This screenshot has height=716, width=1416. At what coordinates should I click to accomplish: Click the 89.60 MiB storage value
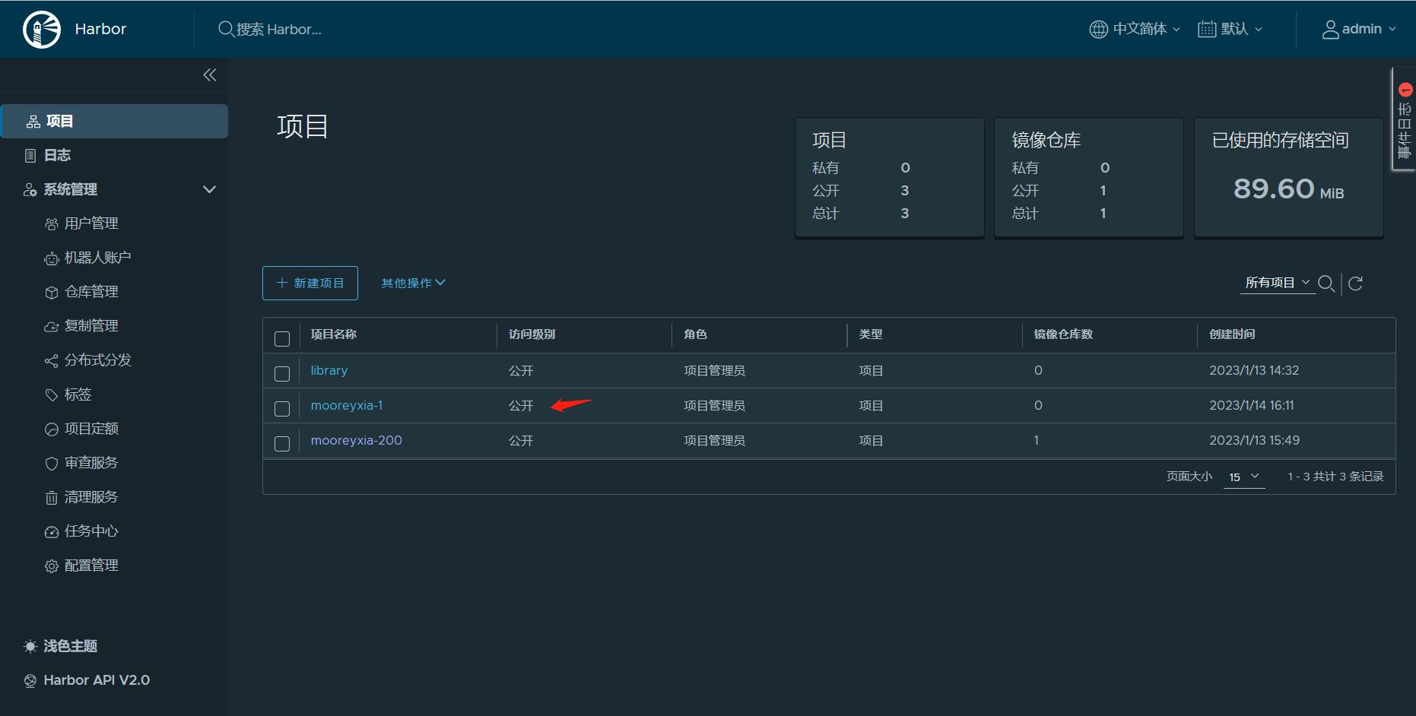[x=1288, y=189]
